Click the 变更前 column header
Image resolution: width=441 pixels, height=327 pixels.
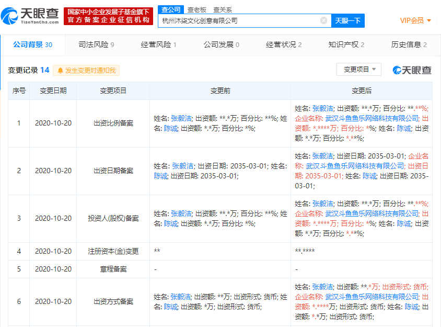click(220, 91)
